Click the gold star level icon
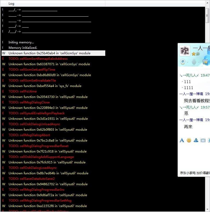Viewport: 210px width, 212px height. coord(194,54)
